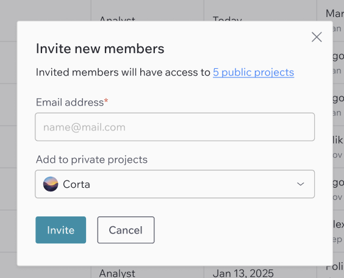
Task: Open the 5 public projects link
Action: click(x=253, y=73)
